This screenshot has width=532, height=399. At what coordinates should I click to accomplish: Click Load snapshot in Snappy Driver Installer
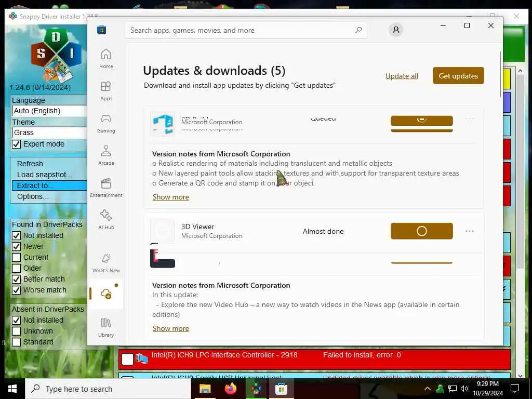(x=44, y=175)
